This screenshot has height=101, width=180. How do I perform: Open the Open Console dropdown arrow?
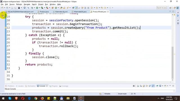point(168,86)
